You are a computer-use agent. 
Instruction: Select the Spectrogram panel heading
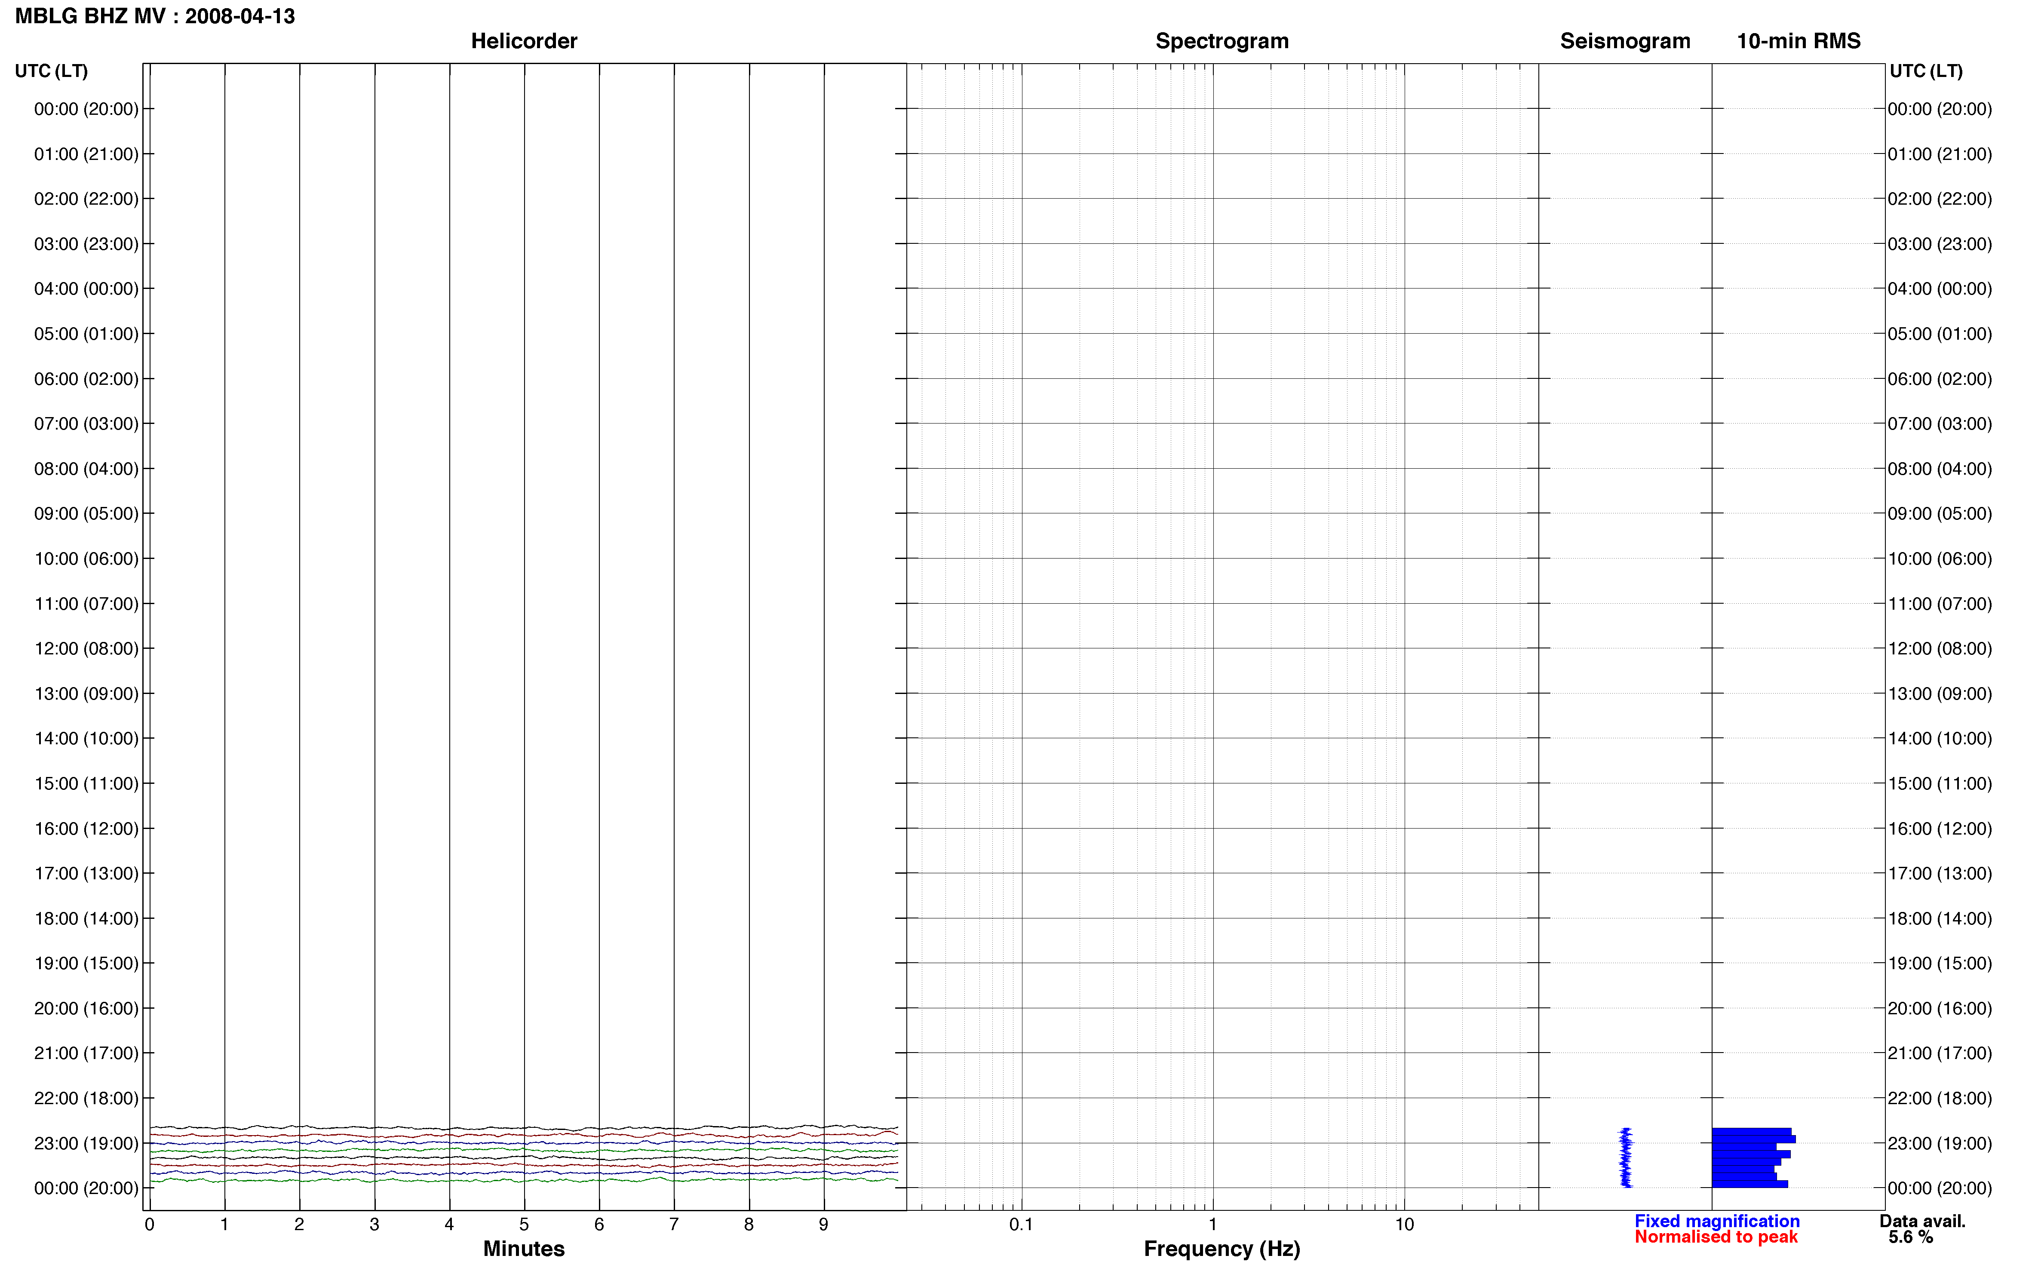1222,40
